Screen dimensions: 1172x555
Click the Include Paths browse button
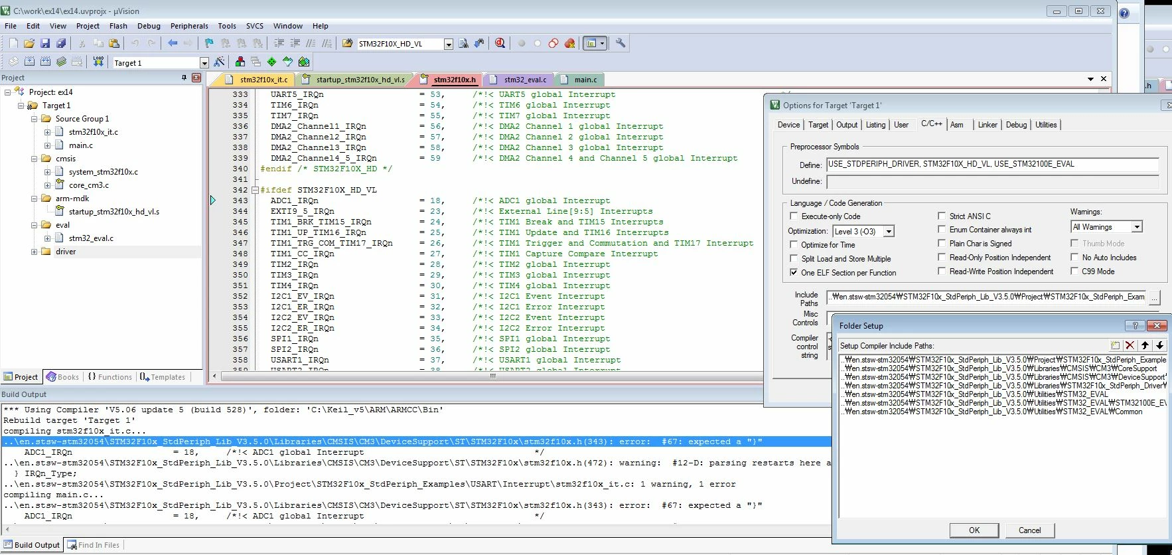coord(1154,297)
